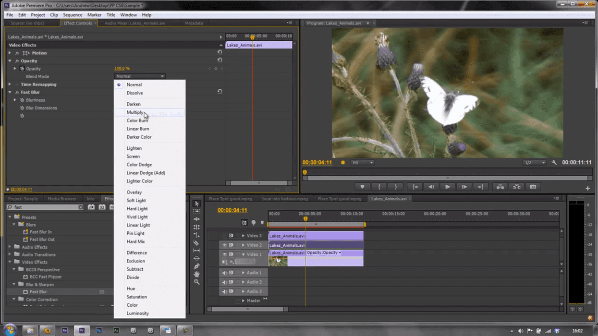Expand the Motion effect properties

10,53
